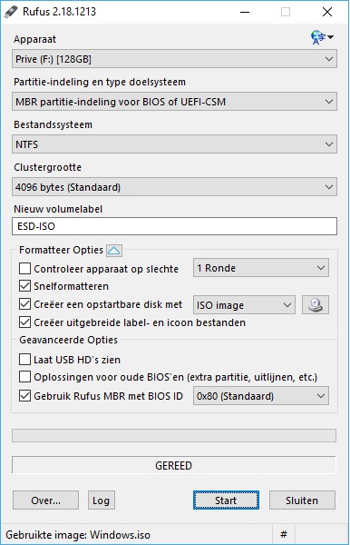Open the Partitie-indeling dropdown
The image size is (350, 545).
point(174,102)
